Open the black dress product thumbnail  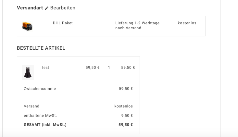[28, 72]
